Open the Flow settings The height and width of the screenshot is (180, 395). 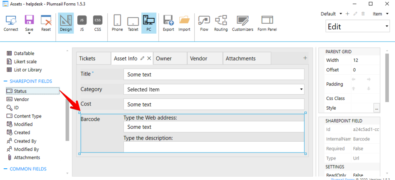point(204,23)
